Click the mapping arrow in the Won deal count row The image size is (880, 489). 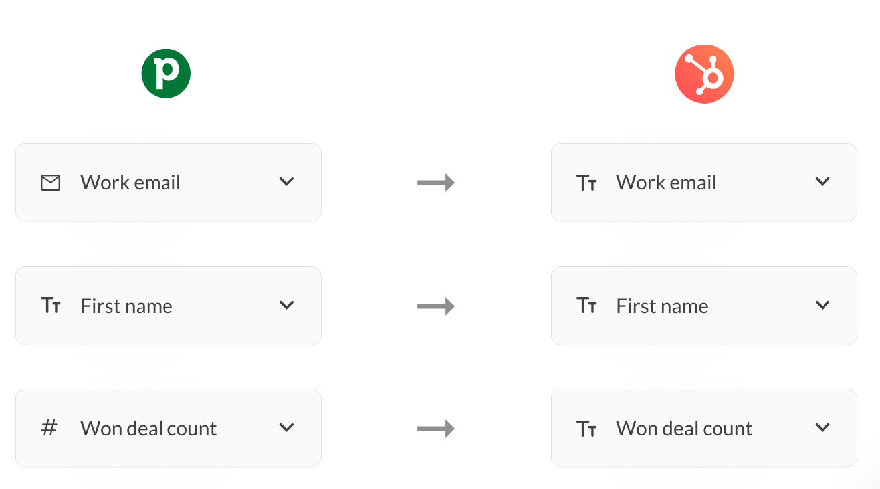436,429
